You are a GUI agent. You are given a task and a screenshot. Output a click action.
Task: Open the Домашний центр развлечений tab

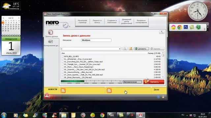(127, 22)
